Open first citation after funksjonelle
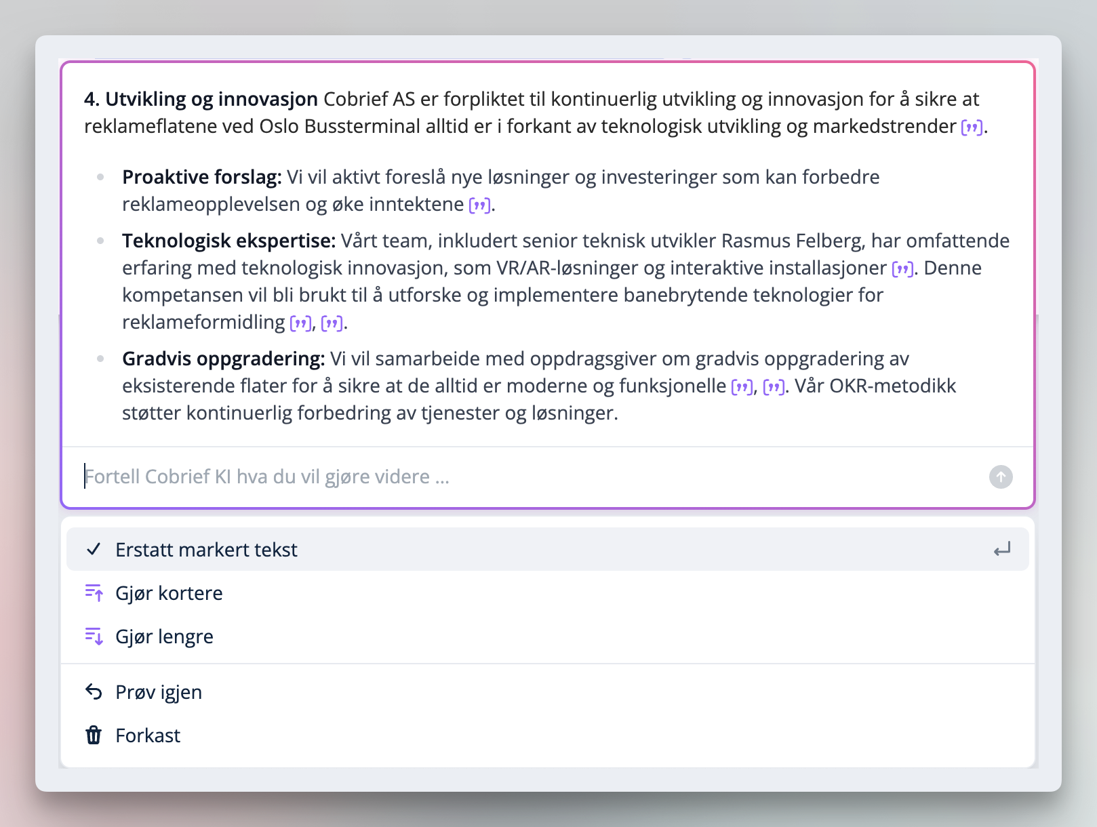Image resolution: width=1097 pixels, height=827 pixels. click(742, 386)
